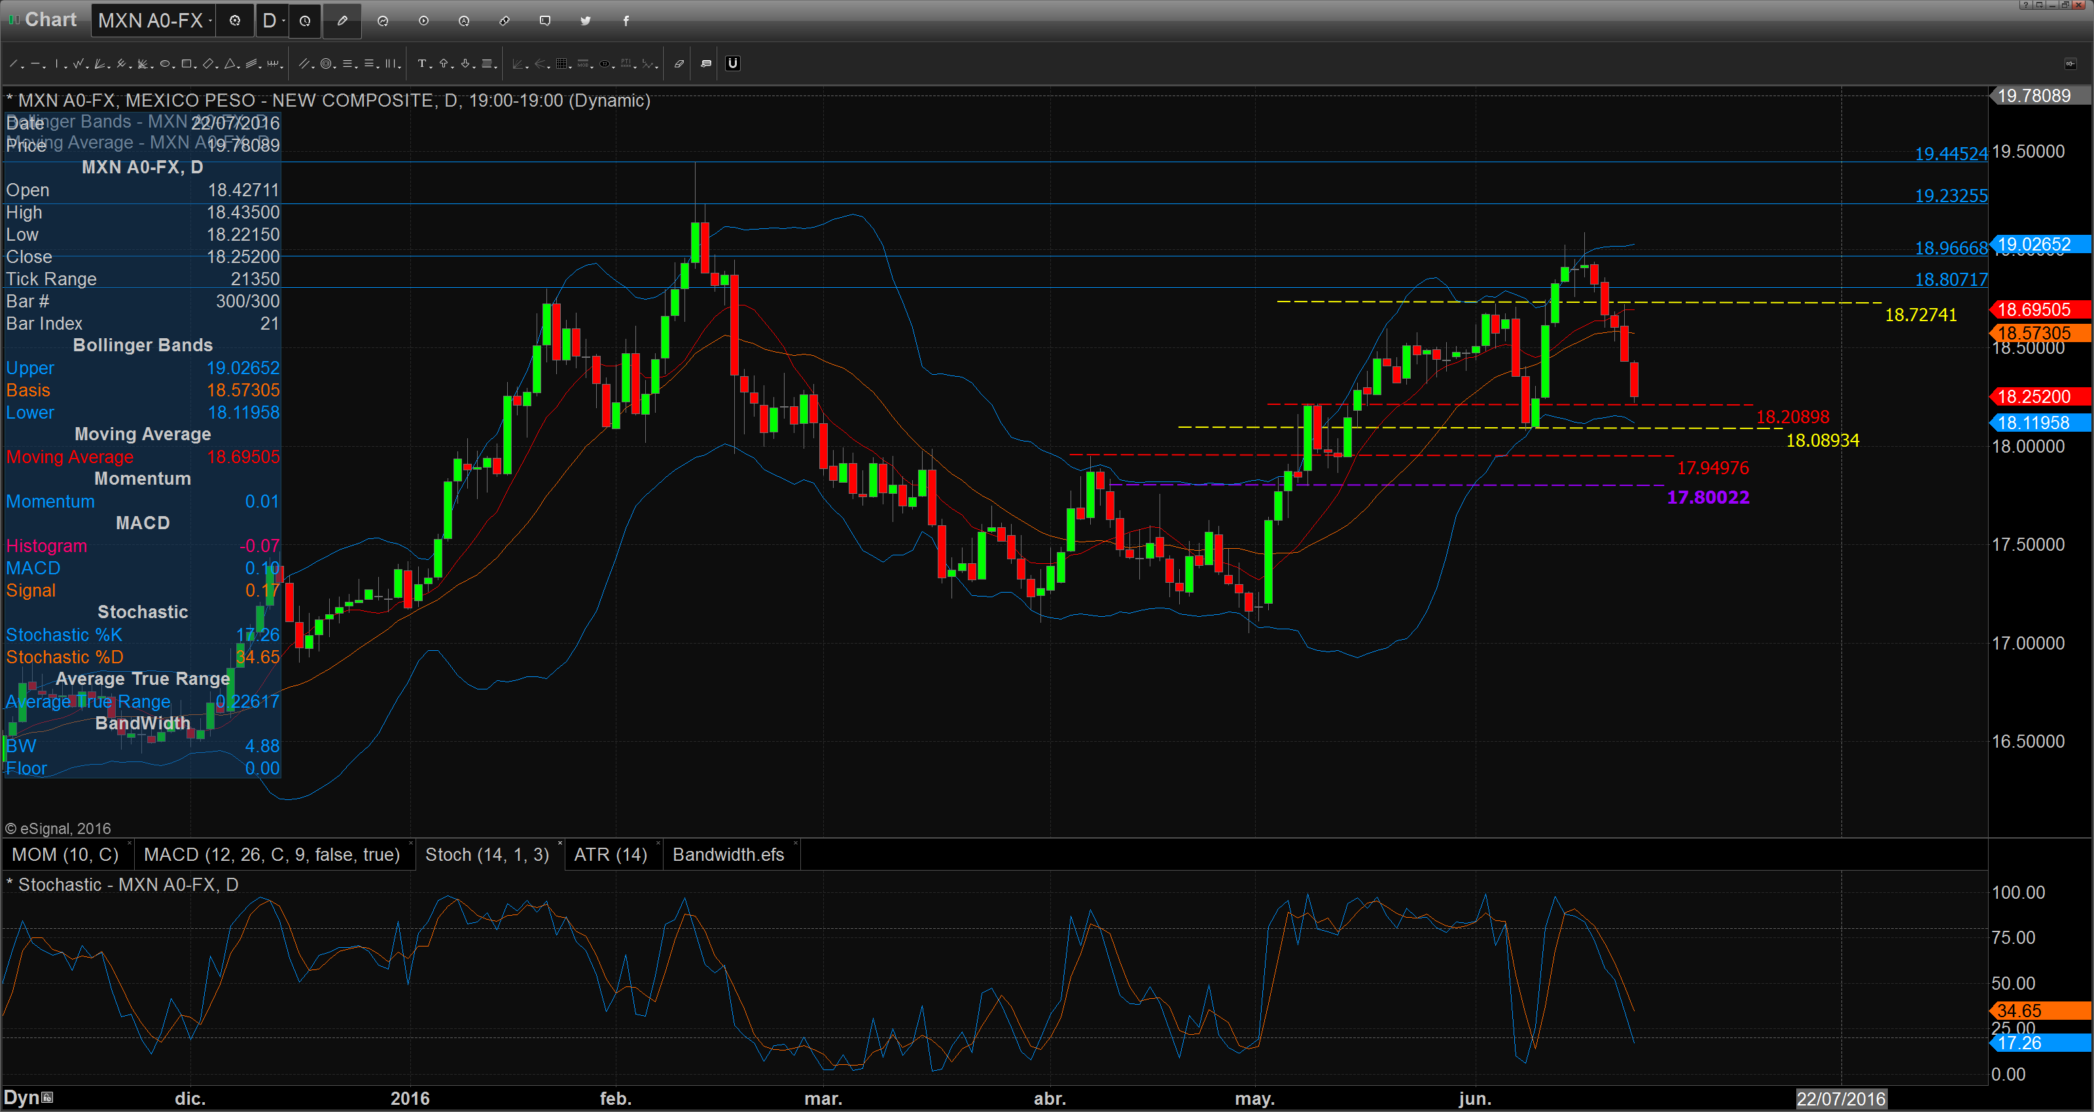Click the time template clock icon
Viewport: 2094px width, 1112px height.
(305, 21)
